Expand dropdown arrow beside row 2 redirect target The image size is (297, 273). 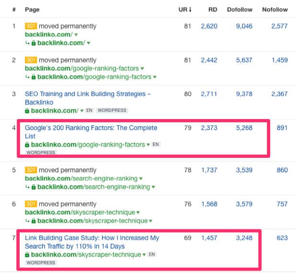pyautogui.click(x=155, y=77)
